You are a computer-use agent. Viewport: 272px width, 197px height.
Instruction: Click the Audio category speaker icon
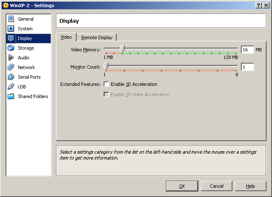pyautogui.click(x=11, y=58)
